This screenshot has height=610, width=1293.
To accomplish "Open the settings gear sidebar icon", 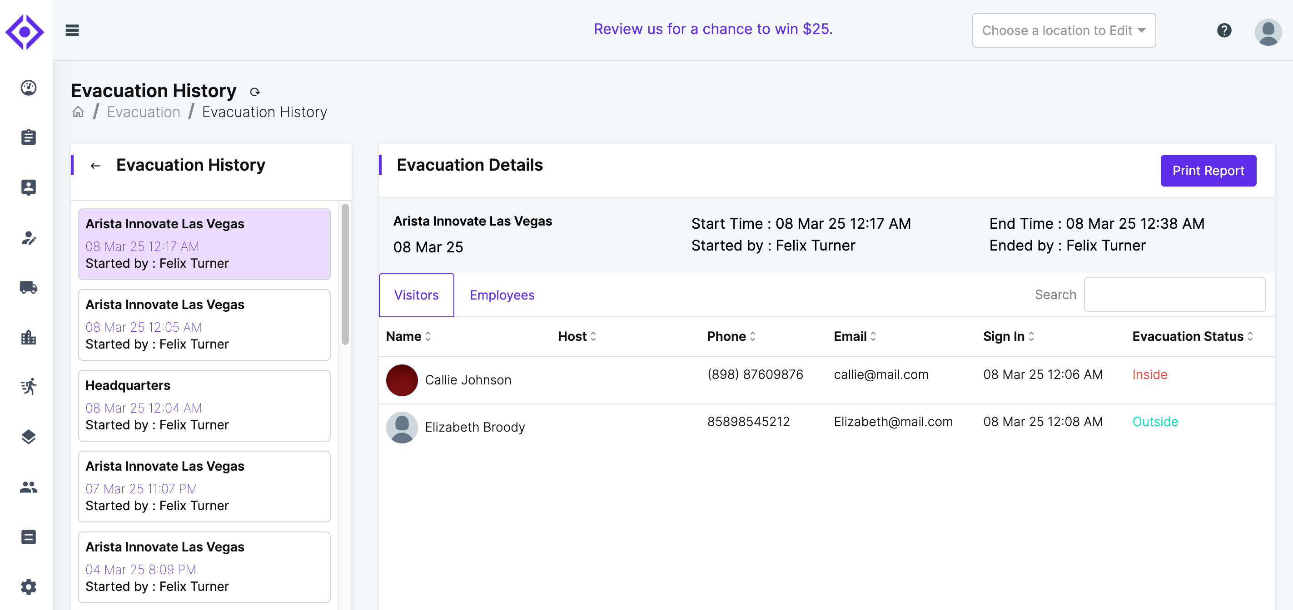I will pos(29,586).
